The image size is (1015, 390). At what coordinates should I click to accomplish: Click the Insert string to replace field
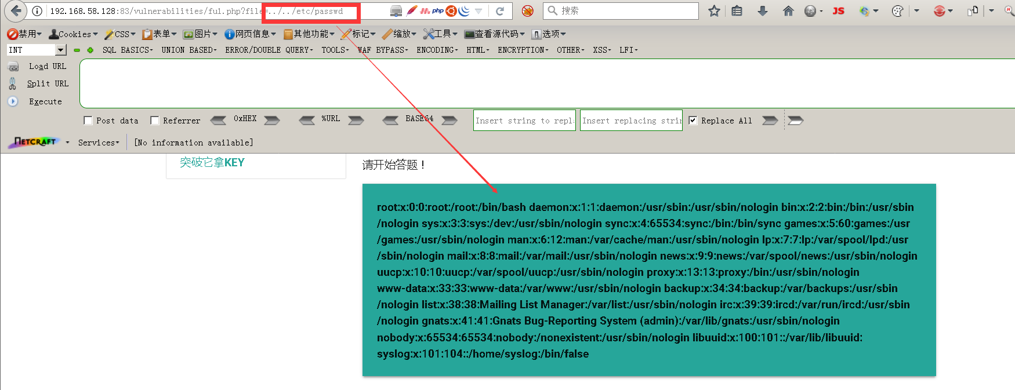[x=524, y=121]
